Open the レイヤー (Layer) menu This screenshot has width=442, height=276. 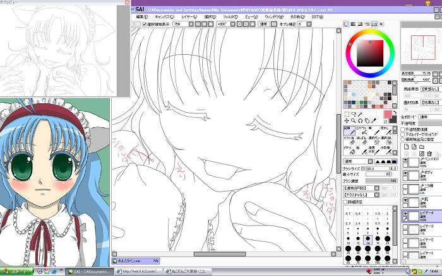[189, 17]
